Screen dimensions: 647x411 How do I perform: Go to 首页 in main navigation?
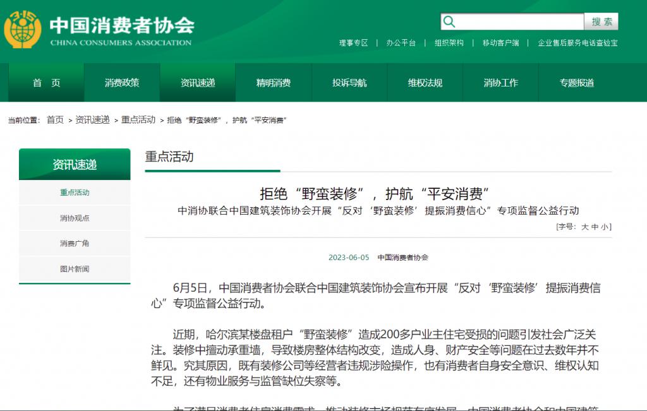click(46, 83)
